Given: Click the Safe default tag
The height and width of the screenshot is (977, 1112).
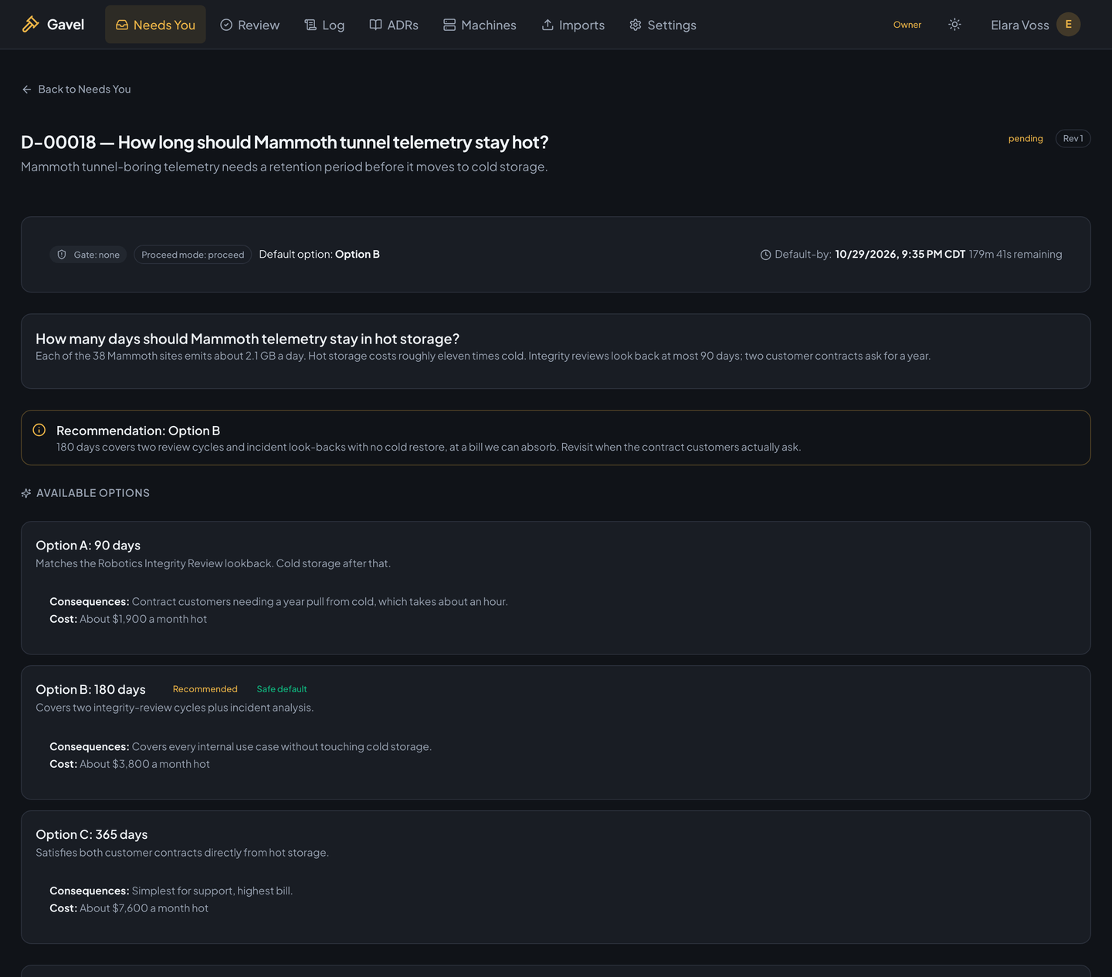Looking at the screenshot, I should (282, 689).
